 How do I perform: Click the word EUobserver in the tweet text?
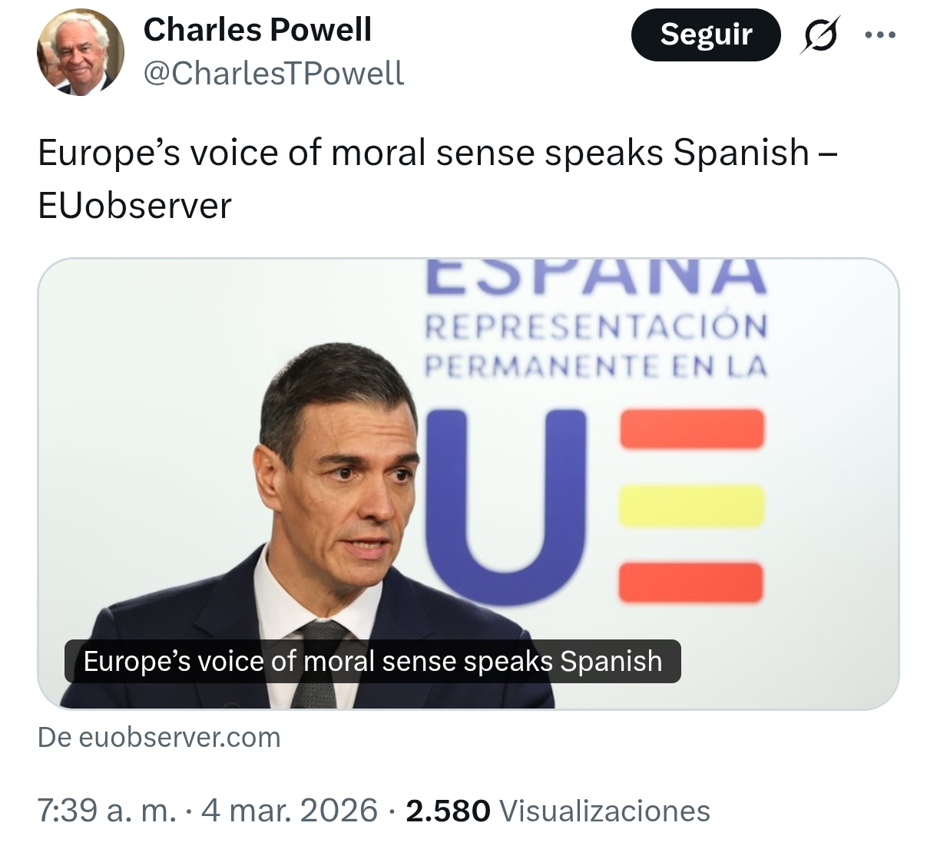(134, 205)
